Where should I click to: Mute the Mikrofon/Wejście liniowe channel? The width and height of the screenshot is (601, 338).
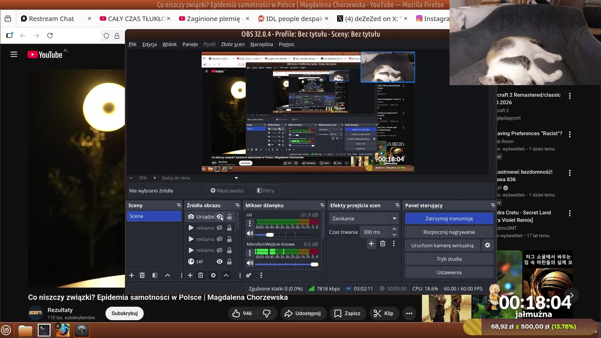250,263
